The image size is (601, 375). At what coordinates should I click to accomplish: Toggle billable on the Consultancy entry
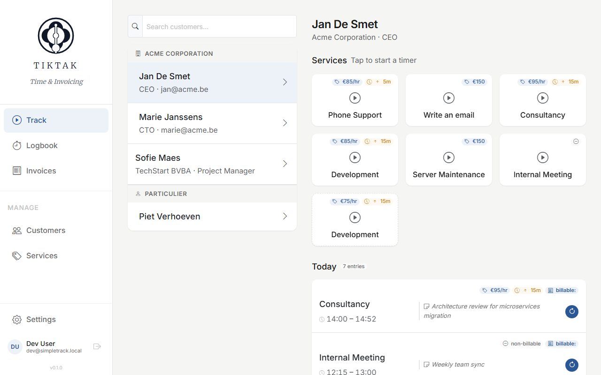562,290
